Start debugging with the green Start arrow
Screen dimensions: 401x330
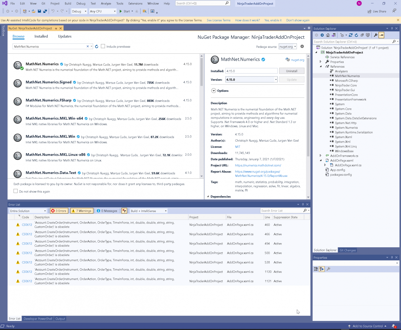(x=121, y=11)
